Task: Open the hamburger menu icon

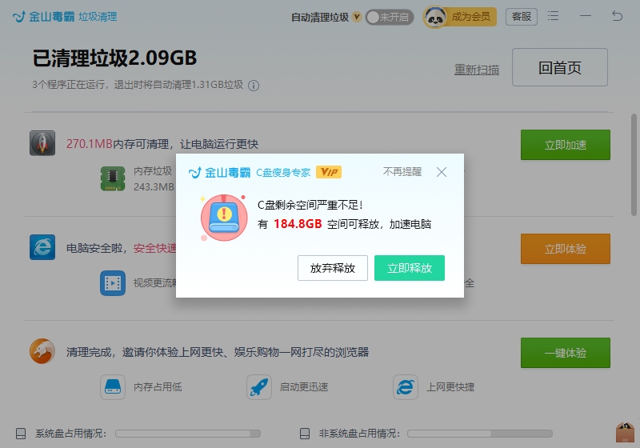Action: pos(553,16)
